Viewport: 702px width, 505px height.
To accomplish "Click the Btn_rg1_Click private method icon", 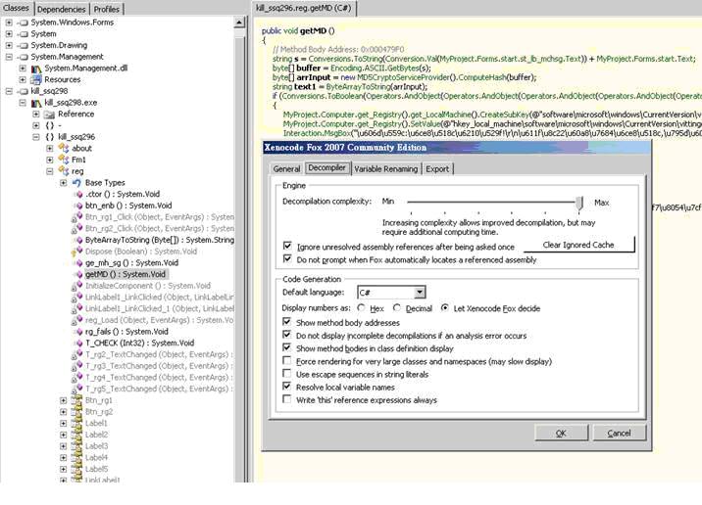I will [x=77, y=217].
